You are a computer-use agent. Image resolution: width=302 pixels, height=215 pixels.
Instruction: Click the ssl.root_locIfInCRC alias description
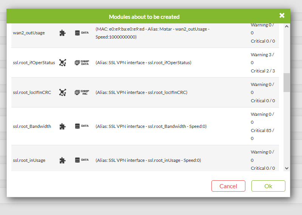click(x=141, y=92)
